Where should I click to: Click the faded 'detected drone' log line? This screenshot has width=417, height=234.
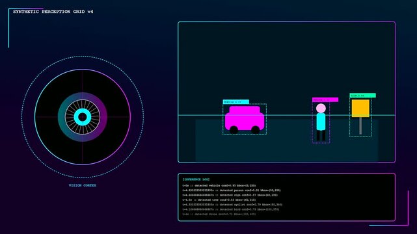(x=219, y=214)
